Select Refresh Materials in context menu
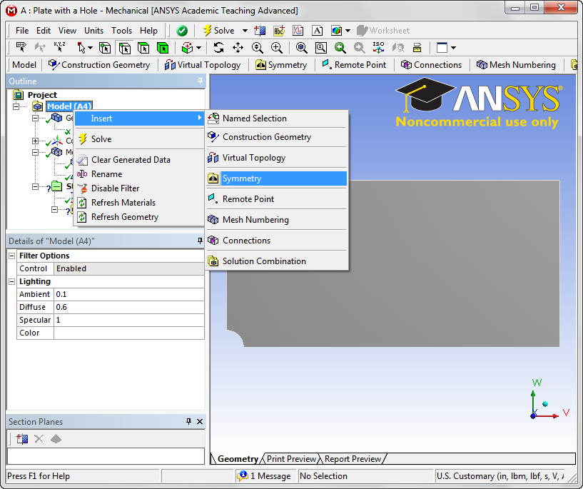The image size is (583, 489). pos(139,203)
